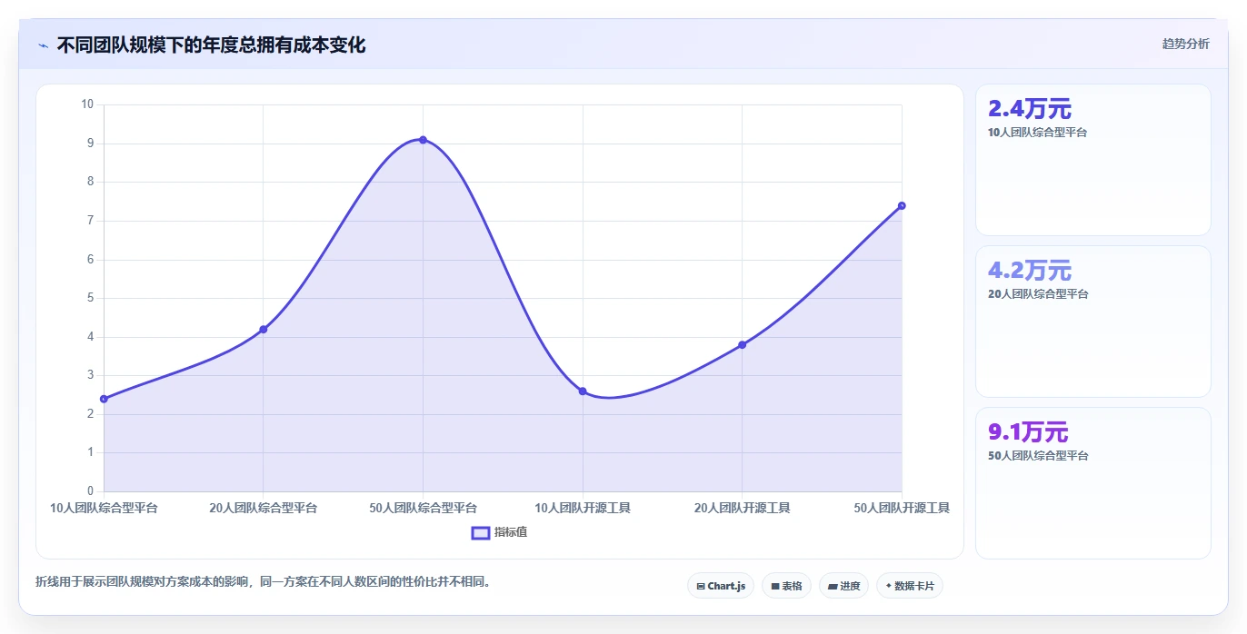Viewport: 1247px width, 634px height.
Task: Select the 数据卡片 tag chip
Action: tap(910, 586)
